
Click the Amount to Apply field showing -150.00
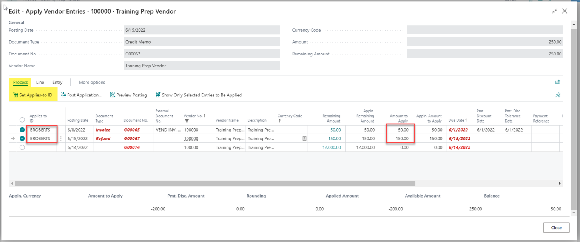pos(401,138)
